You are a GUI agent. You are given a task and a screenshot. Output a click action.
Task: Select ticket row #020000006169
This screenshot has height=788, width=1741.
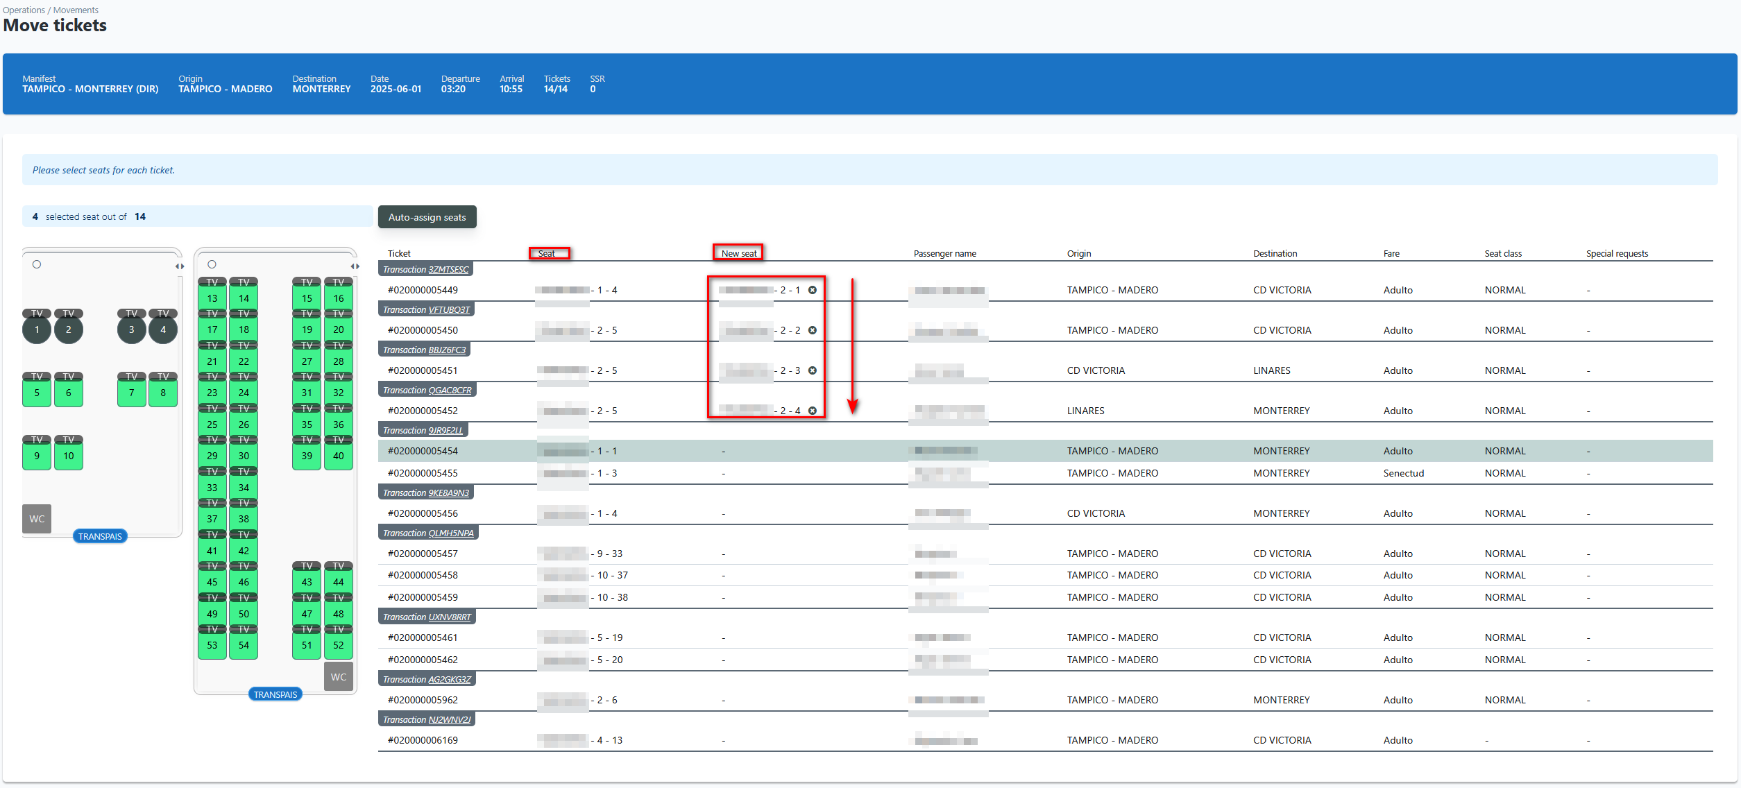click(x=1045, y=740)
